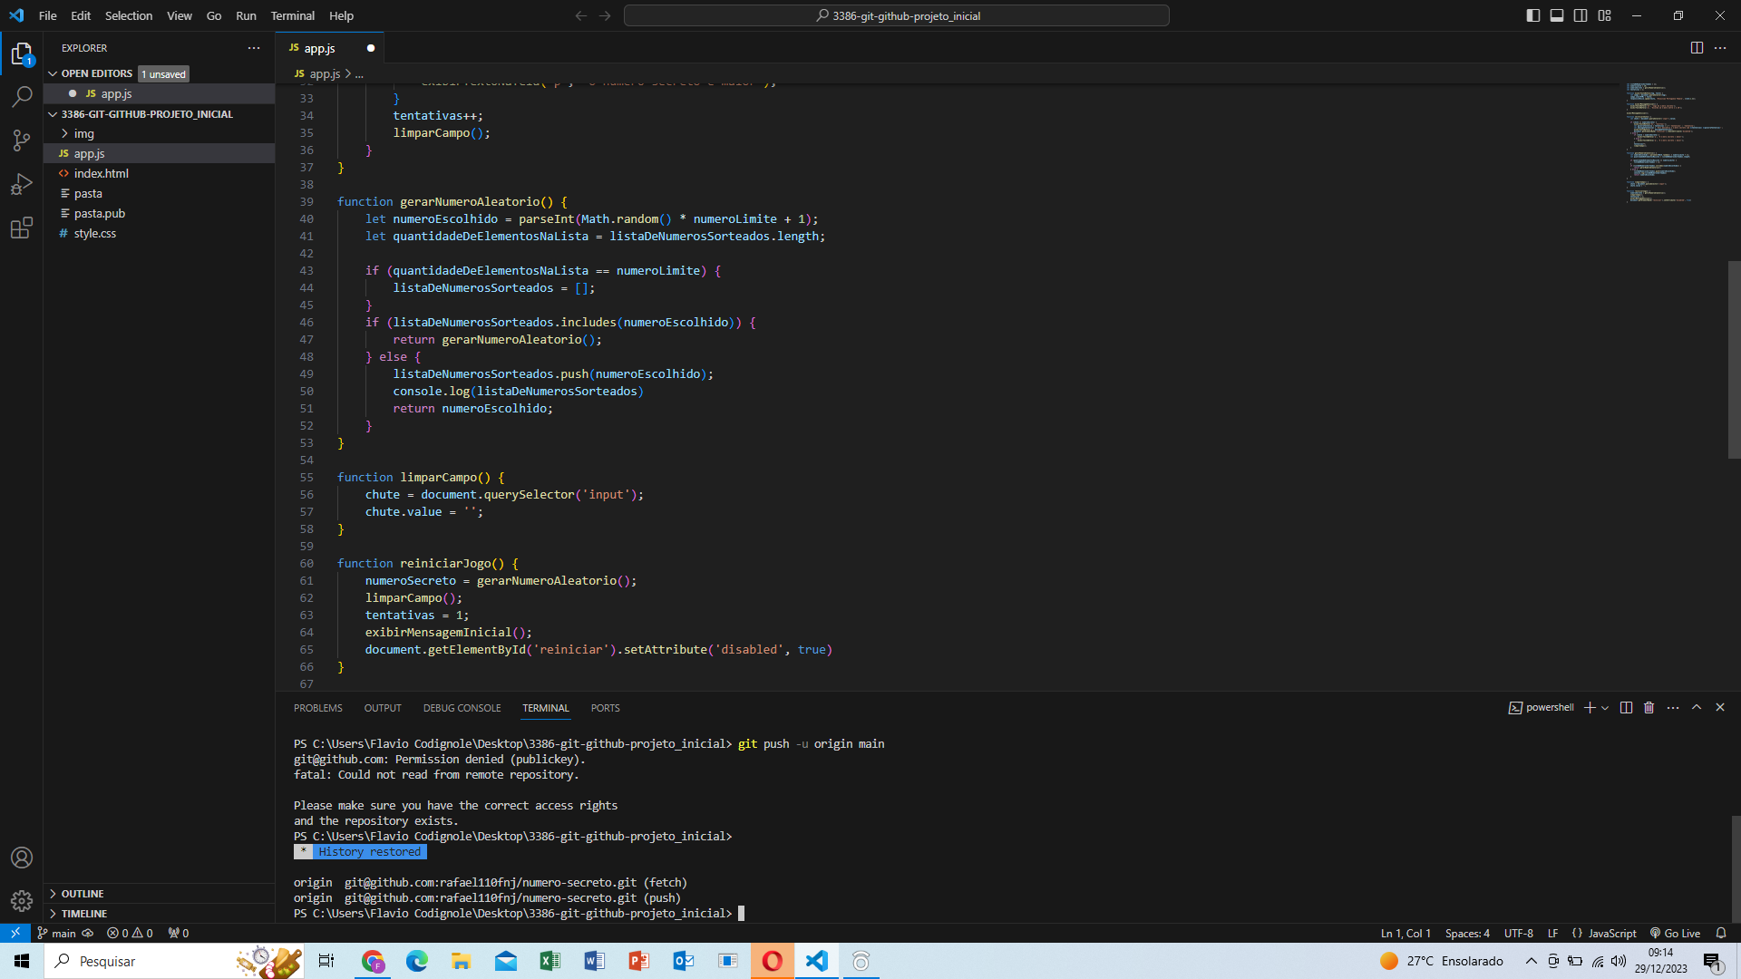Change end of line sequence LF

pos(1552,933)
